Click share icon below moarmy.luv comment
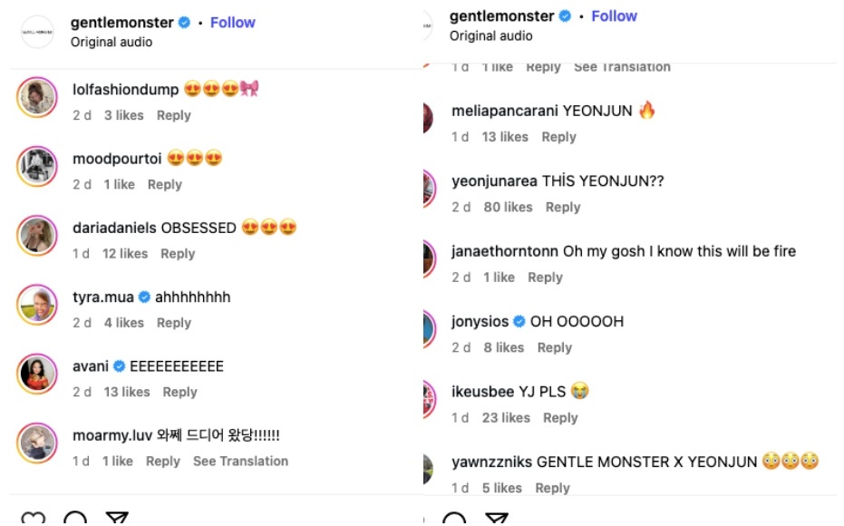 116,520
